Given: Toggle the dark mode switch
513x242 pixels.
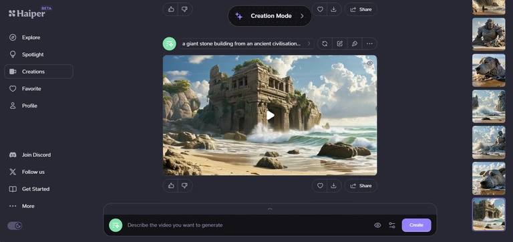Looking at the screenshot, I should point(15,226).
